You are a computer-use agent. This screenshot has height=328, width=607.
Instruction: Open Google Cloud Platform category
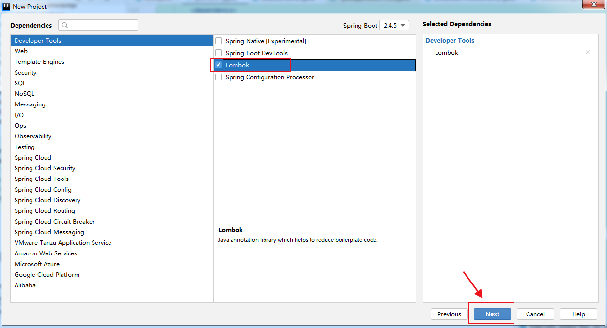click(x=112, y=275)
